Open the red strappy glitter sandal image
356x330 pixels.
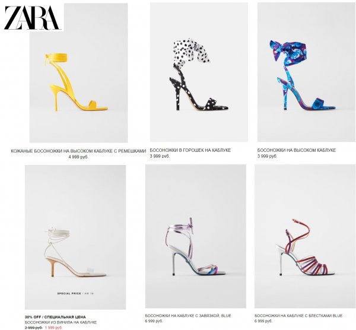[305, 236]
